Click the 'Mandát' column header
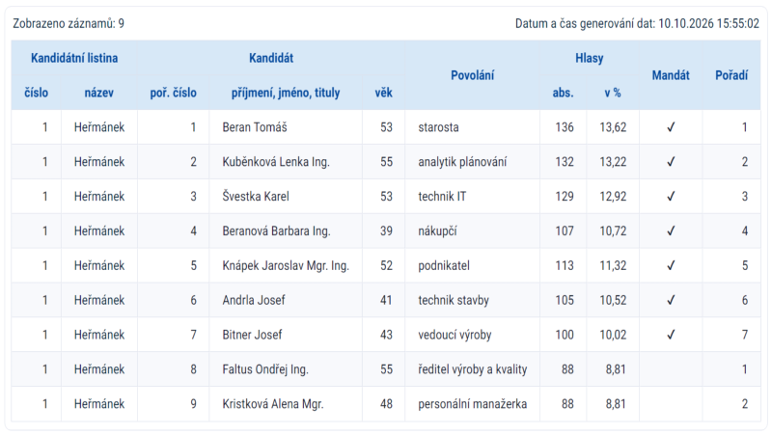The width and height of the screenshot is (772, 434). [x=671, y=75]
